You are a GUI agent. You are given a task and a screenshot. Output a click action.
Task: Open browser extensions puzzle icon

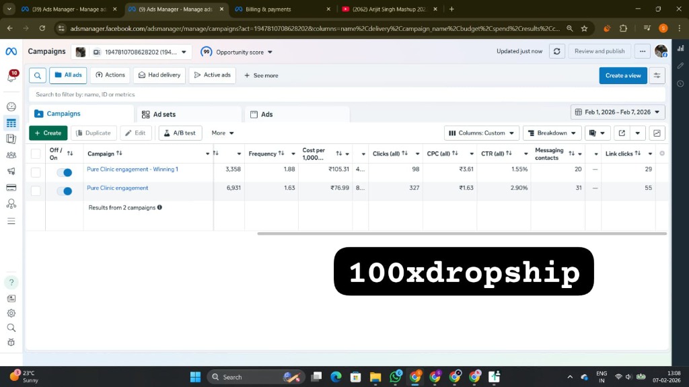623,28
